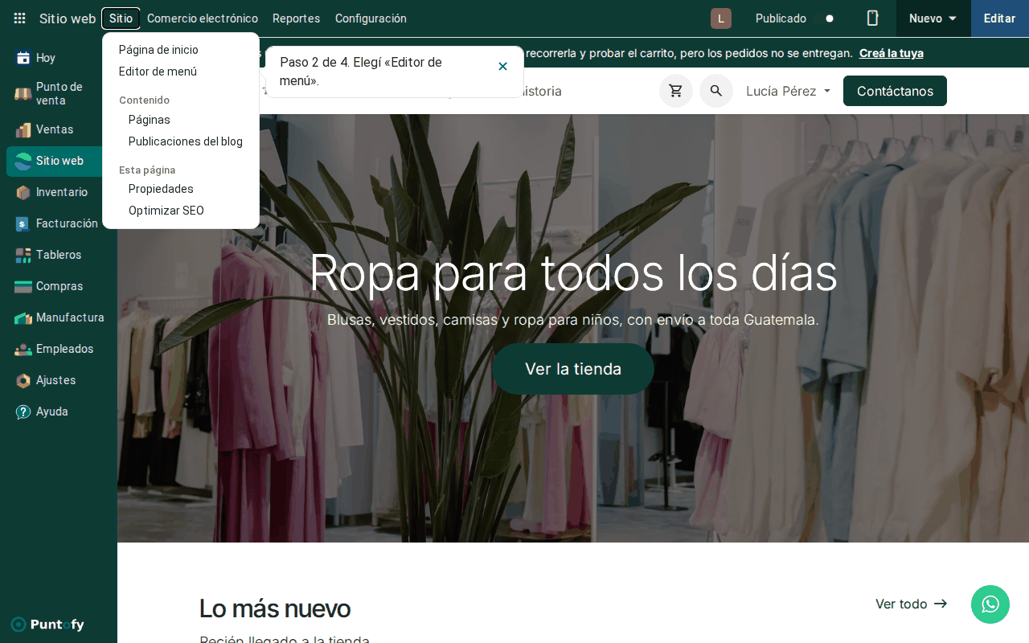
Task: Click the user avatar L
Action: pyautogui.click(x=721, y=18)
